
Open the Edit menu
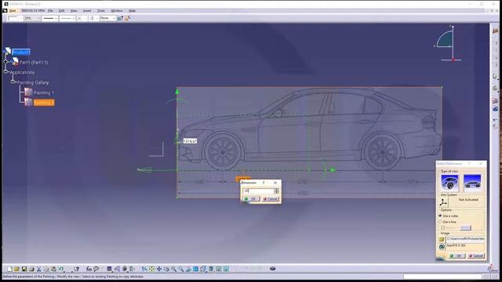[x=61, y=10]
